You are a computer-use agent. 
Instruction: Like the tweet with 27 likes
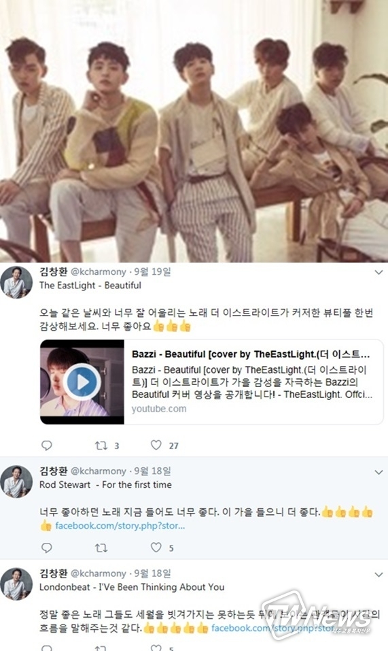(x=156, y=445)
